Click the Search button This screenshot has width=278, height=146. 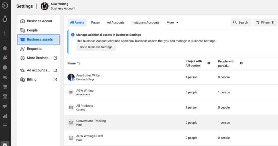pos(240,23)
